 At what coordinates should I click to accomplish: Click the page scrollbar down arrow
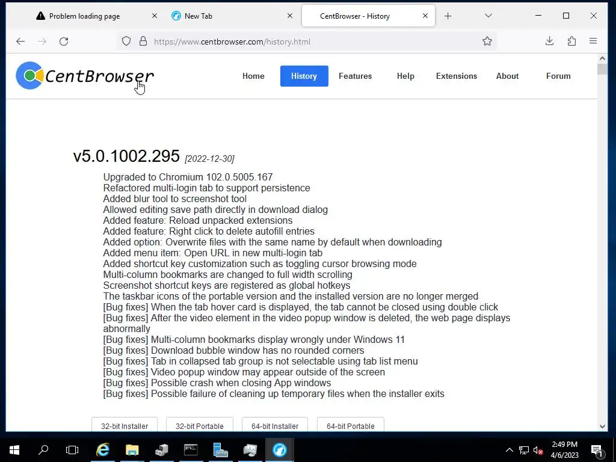pos(602,427)
